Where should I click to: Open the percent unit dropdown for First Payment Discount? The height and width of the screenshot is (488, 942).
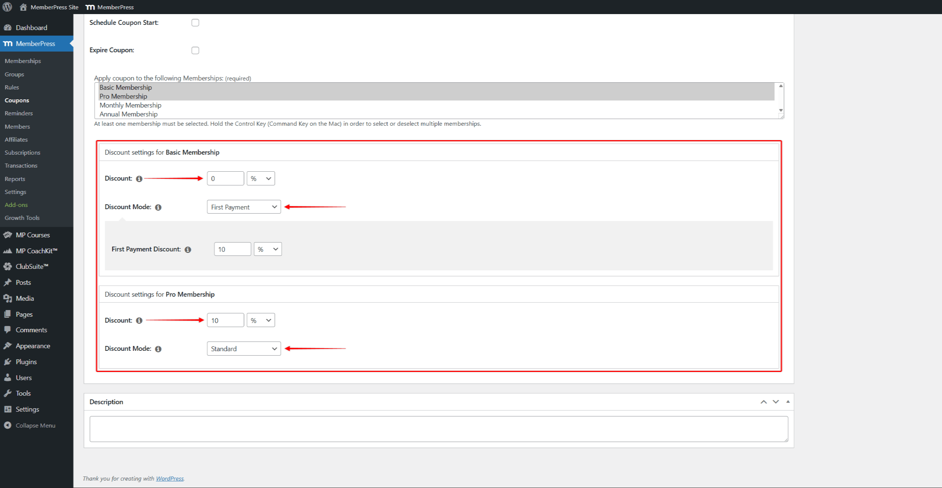tap(268, 249)
